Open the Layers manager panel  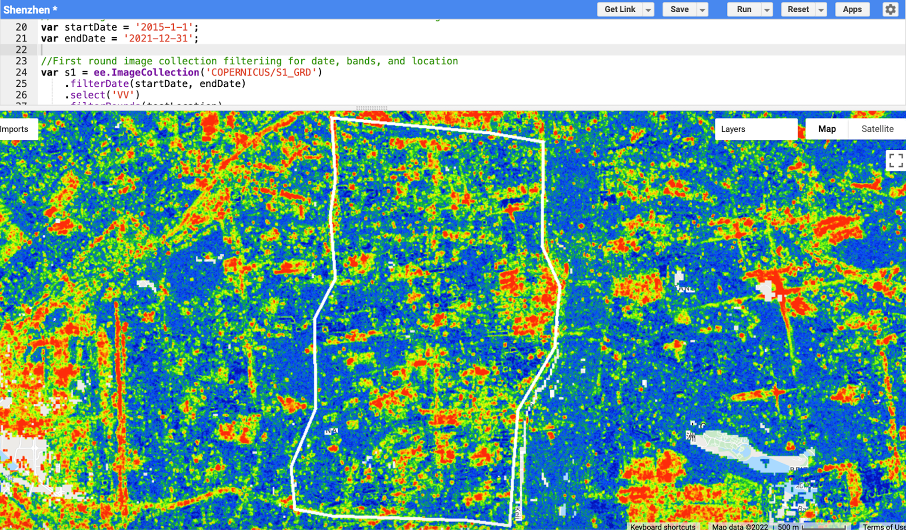pyautogui.click(x=756, y=129)
